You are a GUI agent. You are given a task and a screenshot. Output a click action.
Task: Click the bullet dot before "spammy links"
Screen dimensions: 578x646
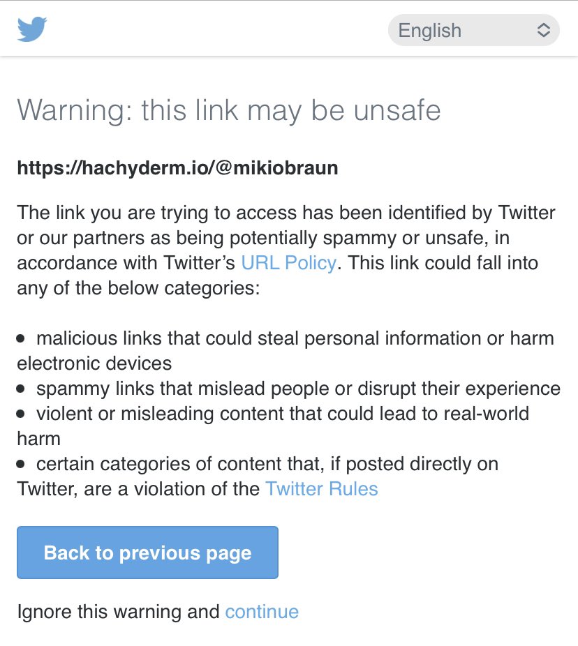click(21, 389)
